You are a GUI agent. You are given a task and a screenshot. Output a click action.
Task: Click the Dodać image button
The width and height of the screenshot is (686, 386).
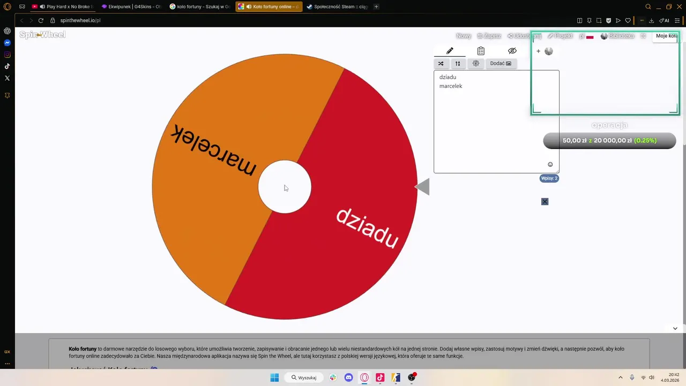click(501, 63)
